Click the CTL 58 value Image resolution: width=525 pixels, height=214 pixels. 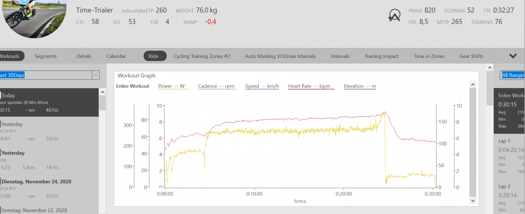[95, 22]
